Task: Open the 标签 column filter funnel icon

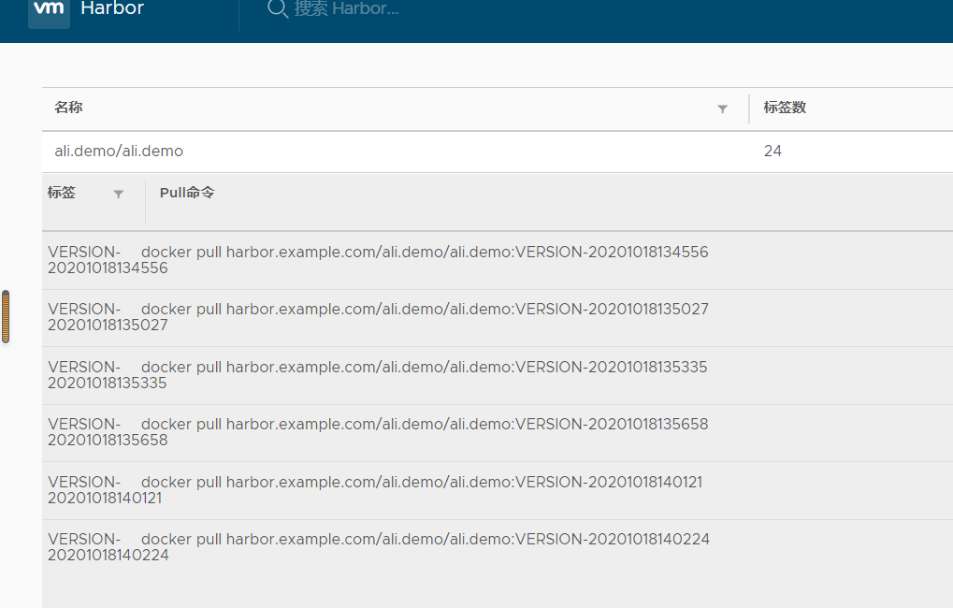Action: 119,193
